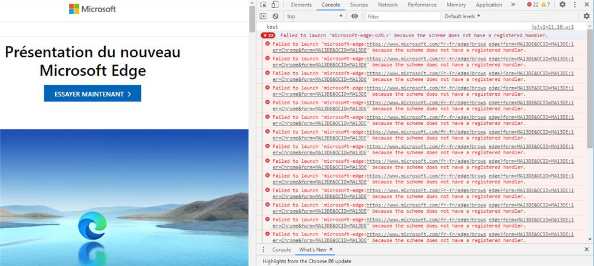Open DevTools settings gear in top bar
Viewport: 594px width, 266px height.
point(562,5)
